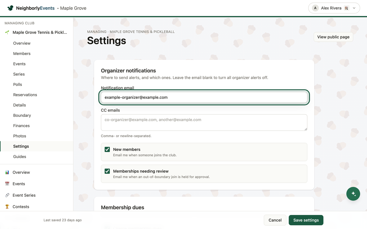Open the Alex Rivera account dropdown chevron
This screenshot has width=367, height=229.
coord(354,8)
